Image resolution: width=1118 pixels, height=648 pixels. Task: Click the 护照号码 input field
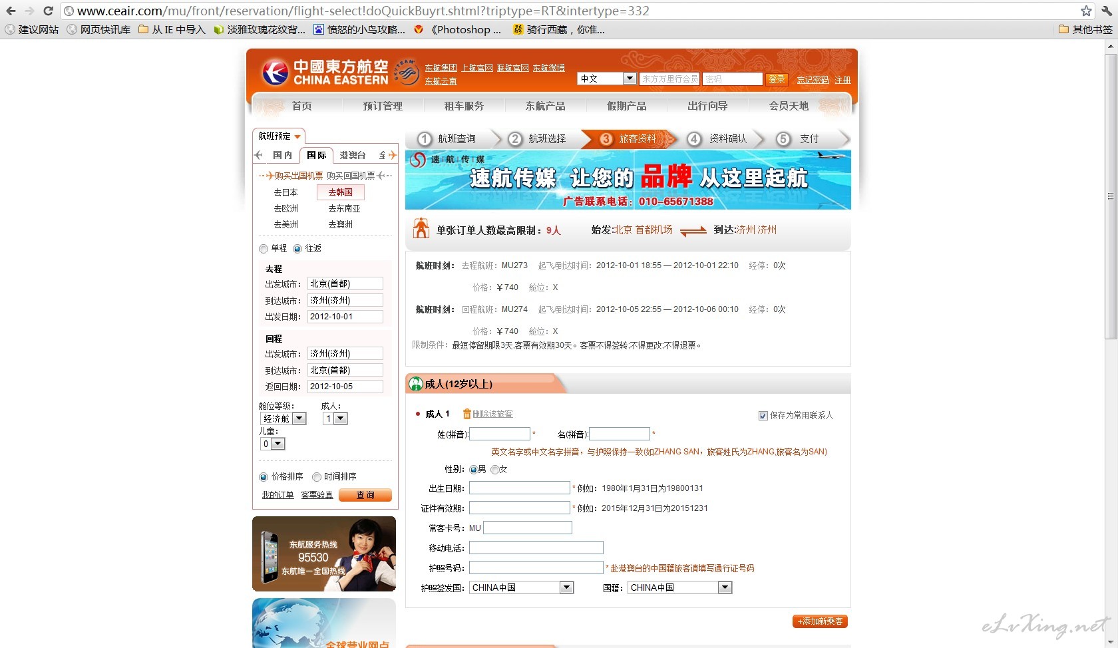[536, 567]
